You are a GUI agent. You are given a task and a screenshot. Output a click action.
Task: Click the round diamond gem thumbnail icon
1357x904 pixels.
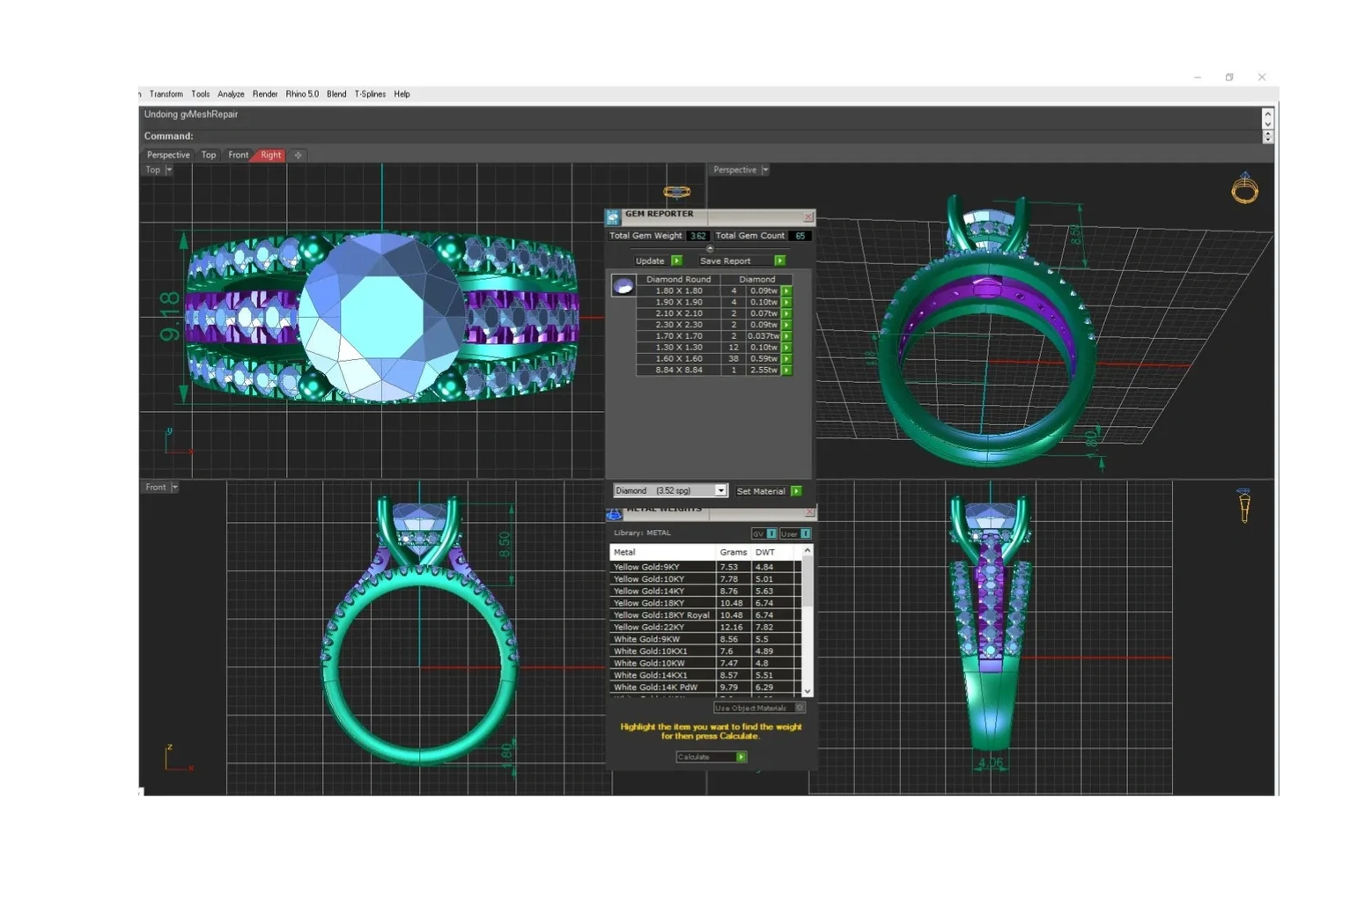click(x=623, y=285)
